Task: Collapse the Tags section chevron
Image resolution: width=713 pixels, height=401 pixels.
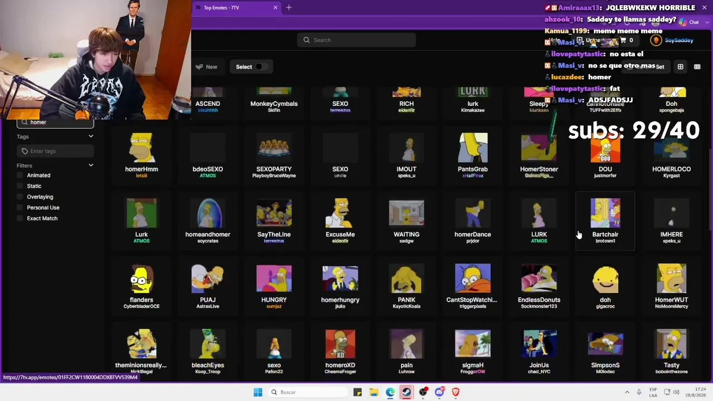Action: click(91, 136)
